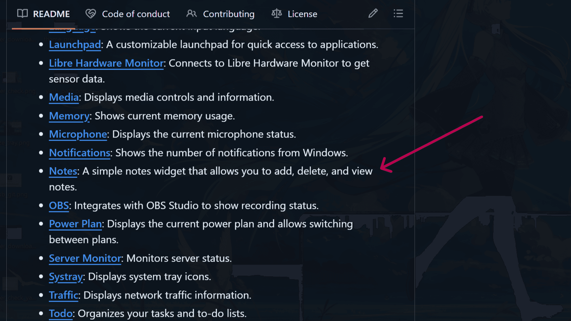The height and width of the screenshot is (321, 571).
Task: Click the Code of conduct heart icon
Action: click(91, 14)
